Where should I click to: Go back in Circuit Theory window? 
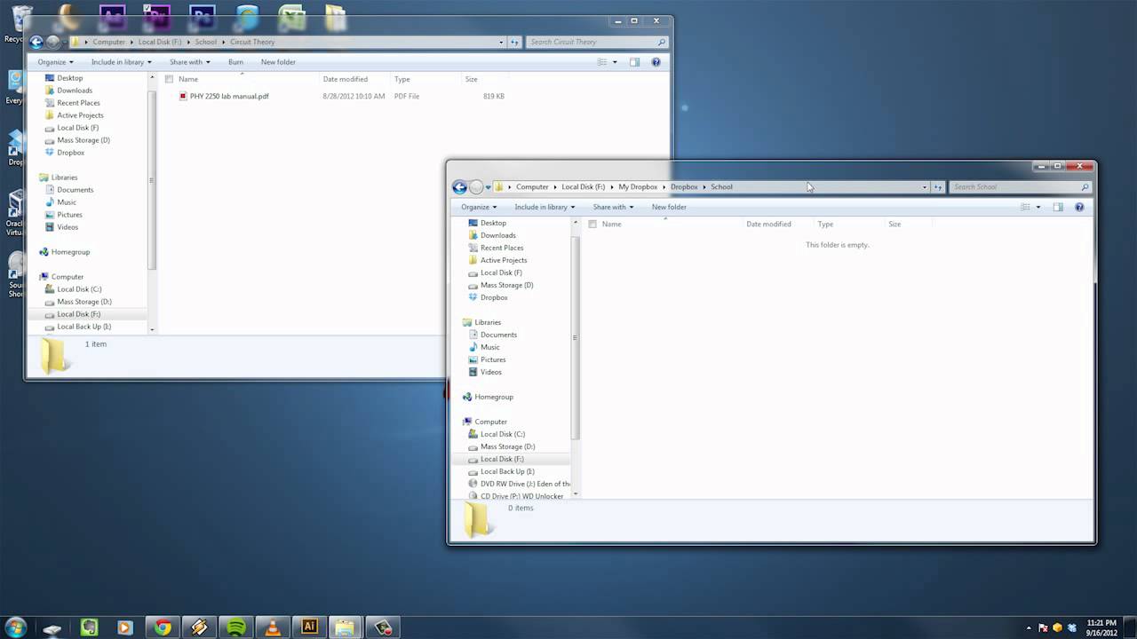(x=36, y=42)
